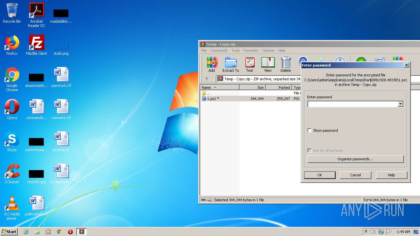Select the Recycle Bin desktop icon
420x236 pixels.
point(12,13)
